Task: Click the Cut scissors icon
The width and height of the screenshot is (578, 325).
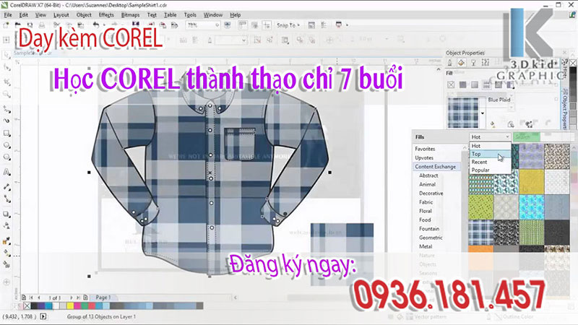Action: tap(56, 25)
